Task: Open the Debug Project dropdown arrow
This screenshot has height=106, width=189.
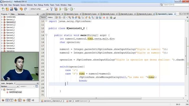Action: (69, 9)
